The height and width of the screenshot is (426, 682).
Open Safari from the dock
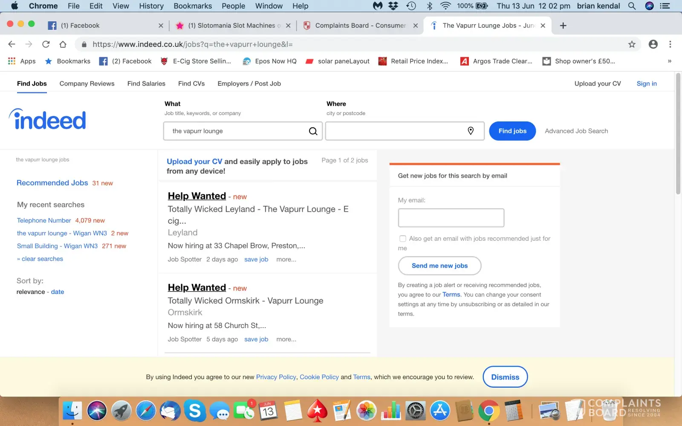146,411
